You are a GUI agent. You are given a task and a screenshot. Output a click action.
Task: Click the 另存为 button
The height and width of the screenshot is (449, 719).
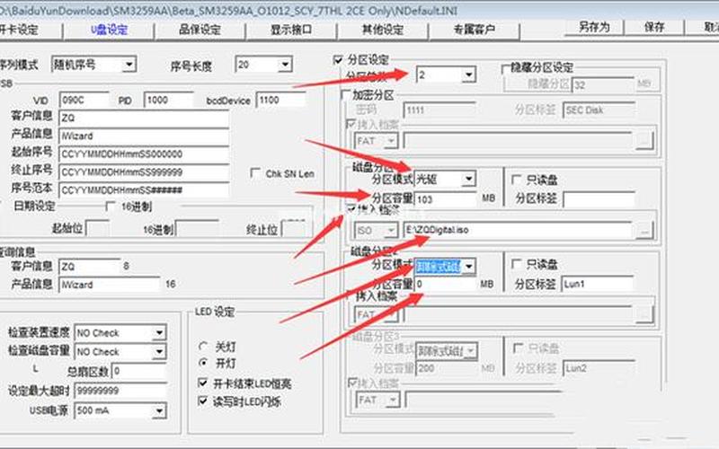(594, 27)
